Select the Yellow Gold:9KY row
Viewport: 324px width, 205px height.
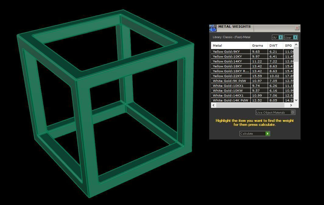point(252,51)
